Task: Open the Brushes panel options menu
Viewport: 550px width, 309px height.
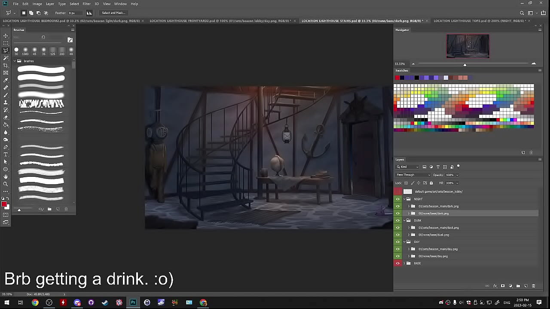Action: [x=73, y=30]
